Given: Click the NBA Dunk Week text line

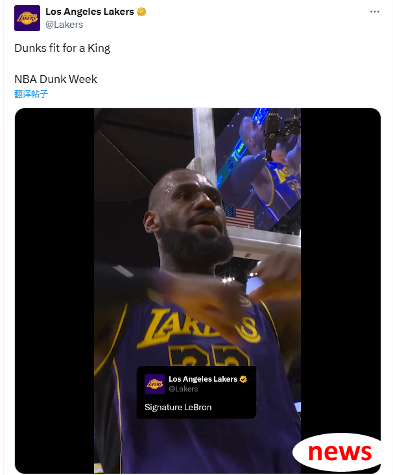Looking at the screenshot, I should click(x=56, y=79).
